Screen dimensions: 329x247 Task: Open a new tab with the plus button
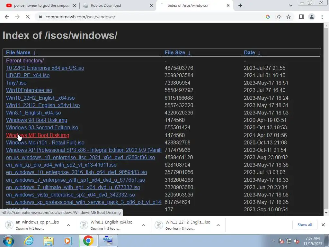[x=240, y=5]
